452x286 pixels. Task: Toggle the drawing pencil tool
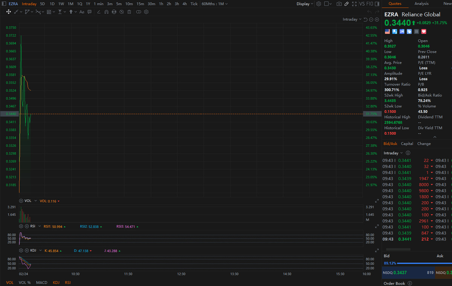point(347,4)
